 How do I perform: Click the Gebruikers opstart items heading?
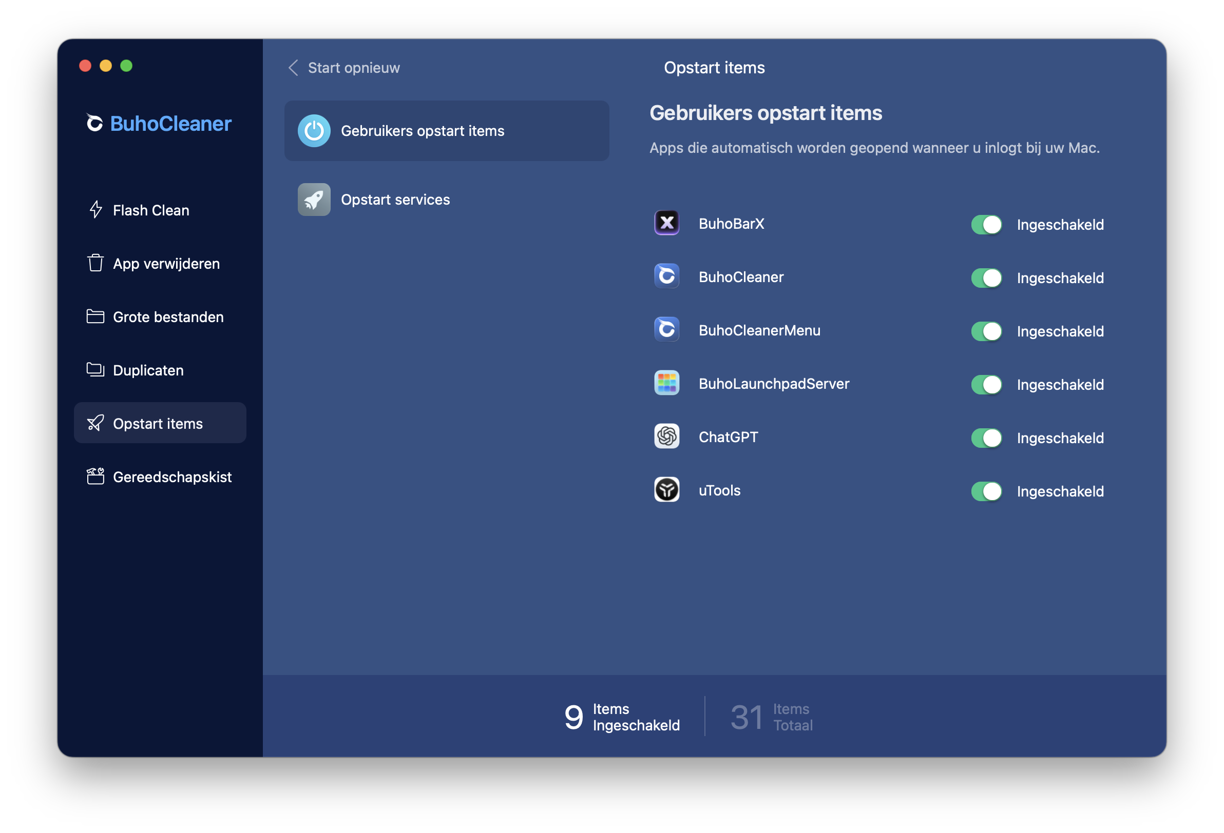(766, 113)
